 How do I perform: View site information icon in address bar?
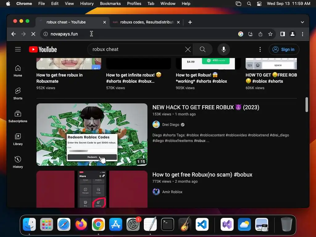click(x=46, y=34)
